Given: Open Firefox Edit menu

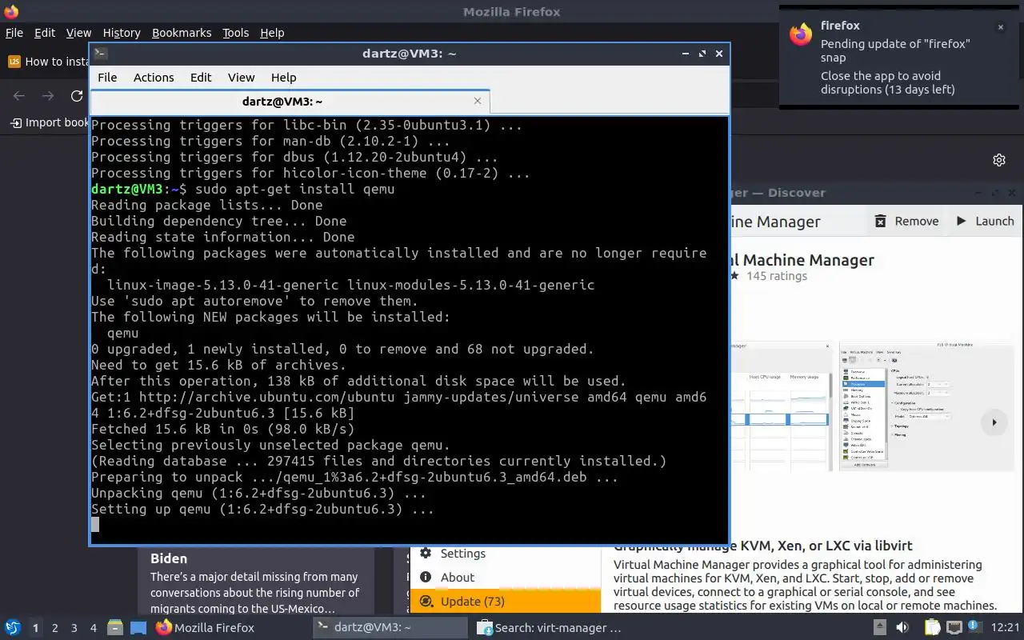Looking at the screenshot, I should click(x=45, y=33).
